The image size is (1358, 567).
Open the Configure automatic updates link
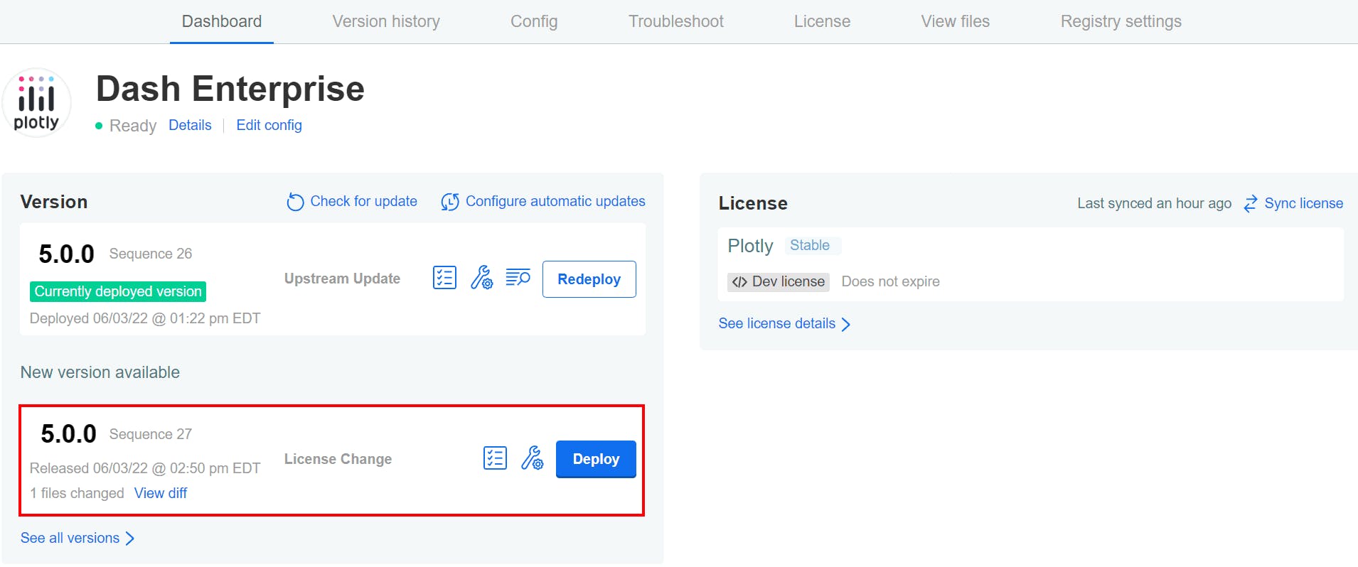point(555,201)
